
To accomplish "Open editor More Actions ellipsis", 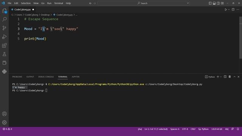I will pyautogui.click(x=238, y=9).
